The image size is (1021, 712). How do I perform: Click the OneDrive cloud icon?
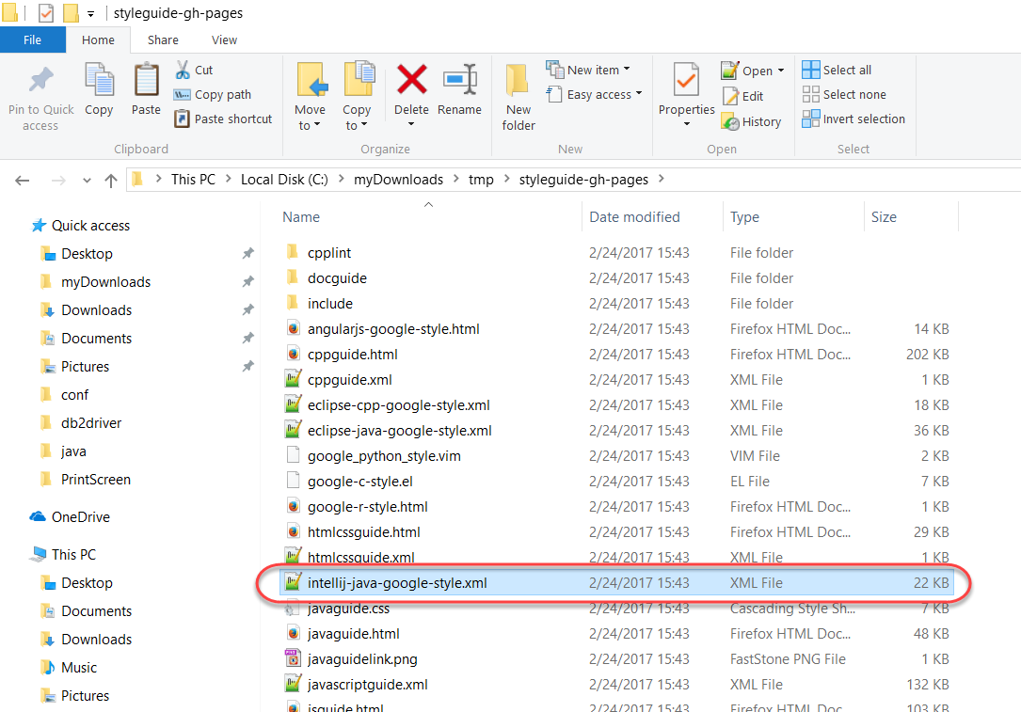click(x=38, y=516)
